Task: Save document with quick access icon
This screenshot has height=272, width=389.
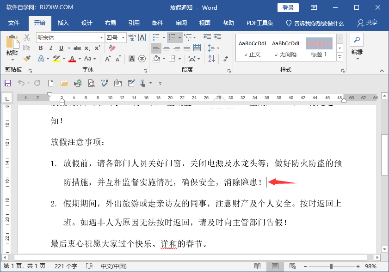Action: tap(8, 83)
